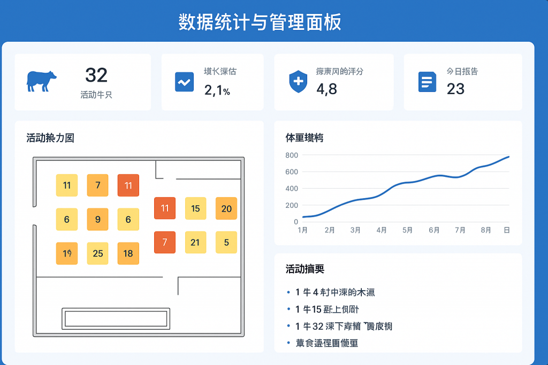Select heatmap cell numbered 15
This screenshot has width=548, height=365.
click(195, 208)
